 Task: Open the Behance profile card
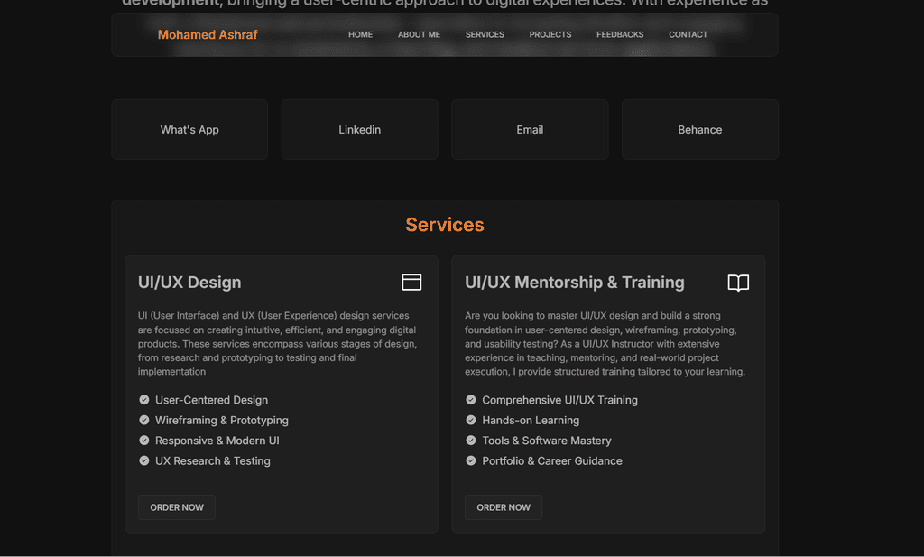coord(700,130)
